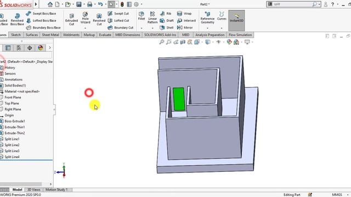Use the Shell tool
Viewport: 351px width, 197px height.
click(x=167, y=28)
